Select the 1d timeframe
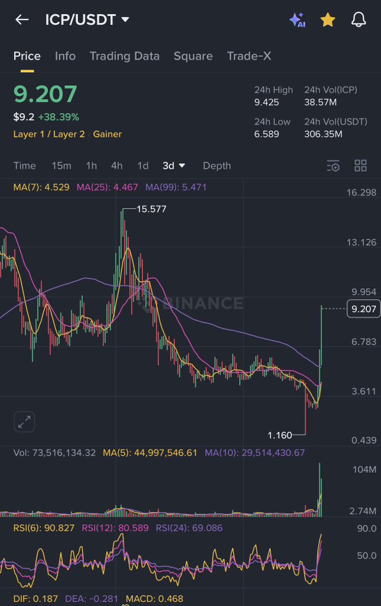Screen dimensions: 381x606 coord(143,166)
